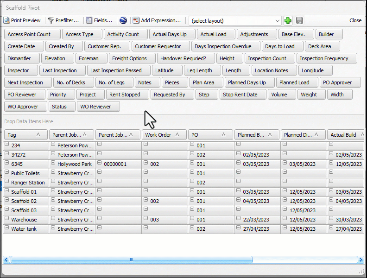Open the Fields list icon
Viewport: 367px width, 278px height.
(89, 20)
